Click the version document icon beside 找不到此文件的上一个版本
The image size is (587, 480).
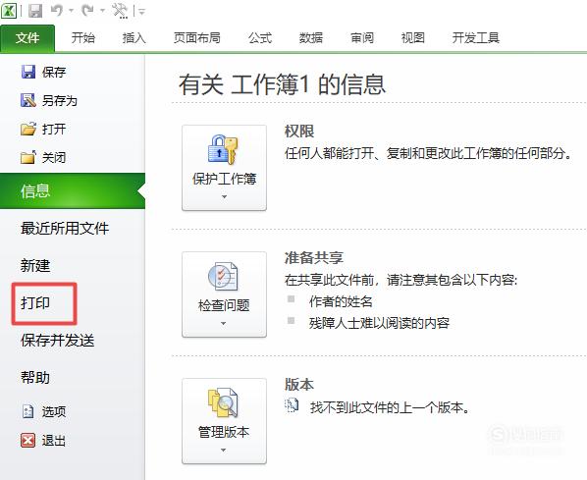tap(292, 405)
